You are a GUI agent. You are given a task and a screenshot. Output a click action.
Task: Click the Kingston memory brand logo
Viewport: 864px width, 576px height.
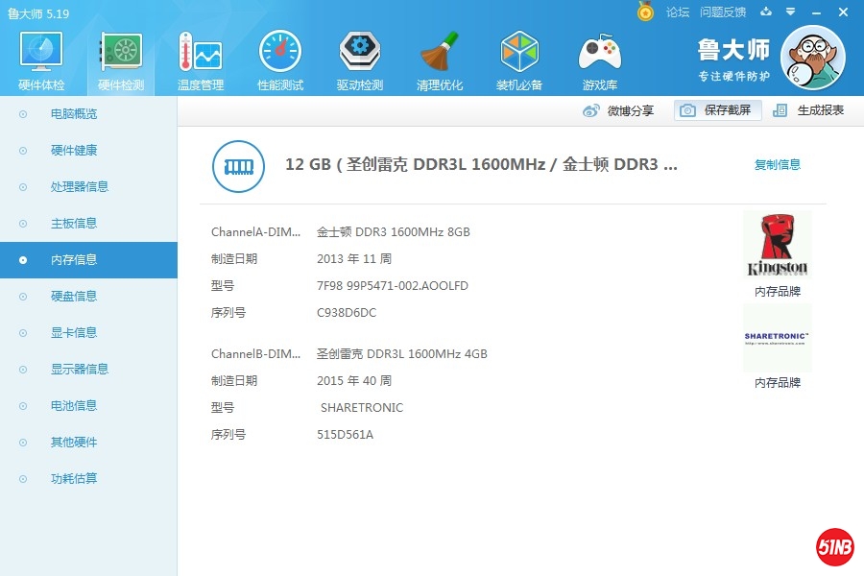pyautogui.click(x=777, y=247)
